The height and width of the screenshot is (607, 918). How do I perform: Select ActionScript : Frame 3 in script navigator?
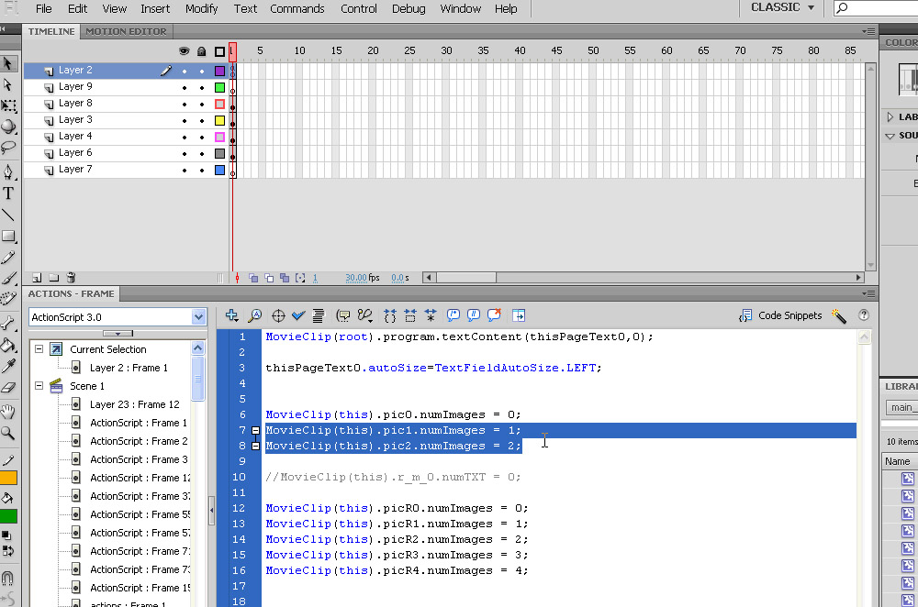pyautogui.click(x=138, y=459)
